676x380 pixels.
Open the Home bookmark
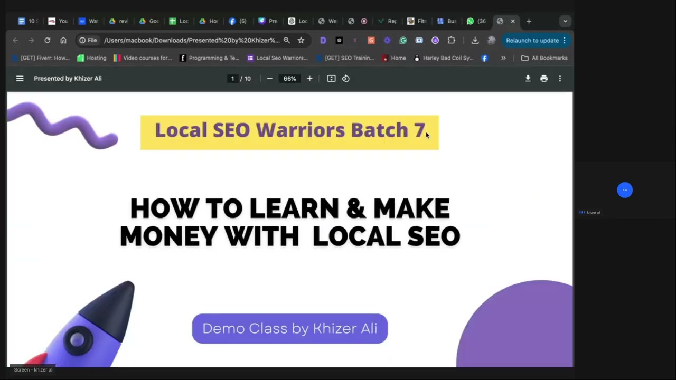coord(393,58)
